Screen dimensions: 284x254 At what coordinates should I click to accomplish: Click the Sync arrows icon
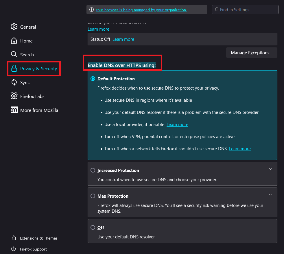[14, 82]
